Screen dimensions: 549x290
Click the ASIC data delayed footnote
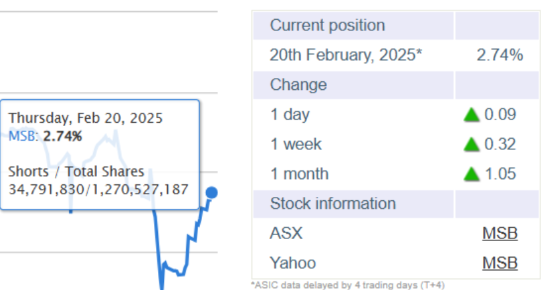pos(348,285)
